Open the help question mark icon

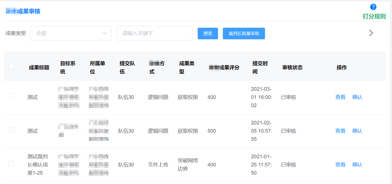pos(373,7)
